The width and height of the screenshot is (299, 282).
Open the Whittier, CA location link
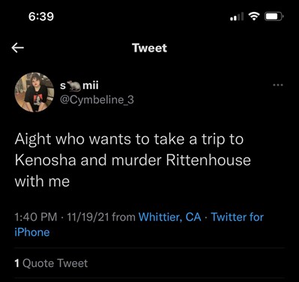(x=170, y=217)
